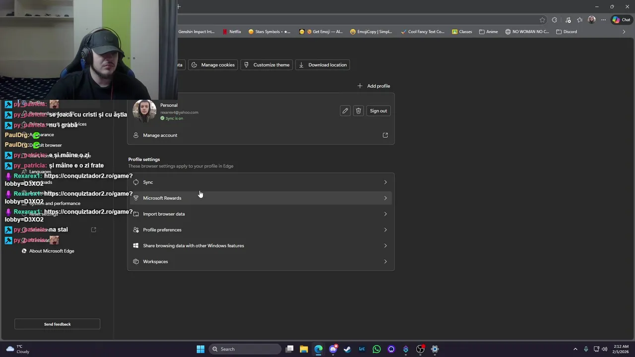Open About Microsoft Edge in sidebar
Screen dimensions: 635x357
pyautogui.click(x=52, y=251)
